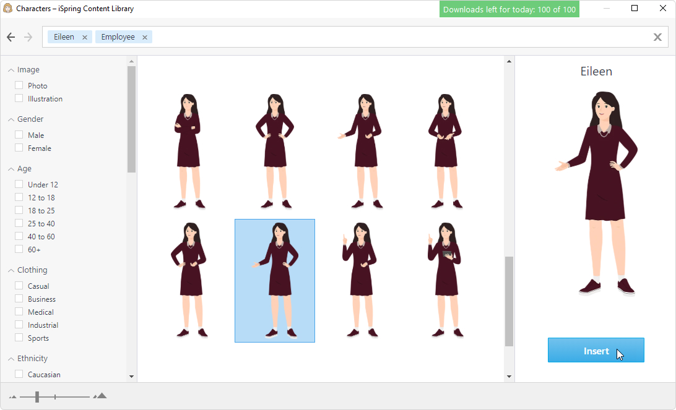676x410 pixels.
Task: Click the filter panel scroll up arrow
Action: coord(131,62)
